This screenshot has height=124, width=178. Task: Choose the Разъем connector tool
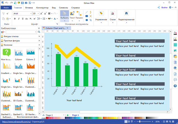[x=79, y=15]
